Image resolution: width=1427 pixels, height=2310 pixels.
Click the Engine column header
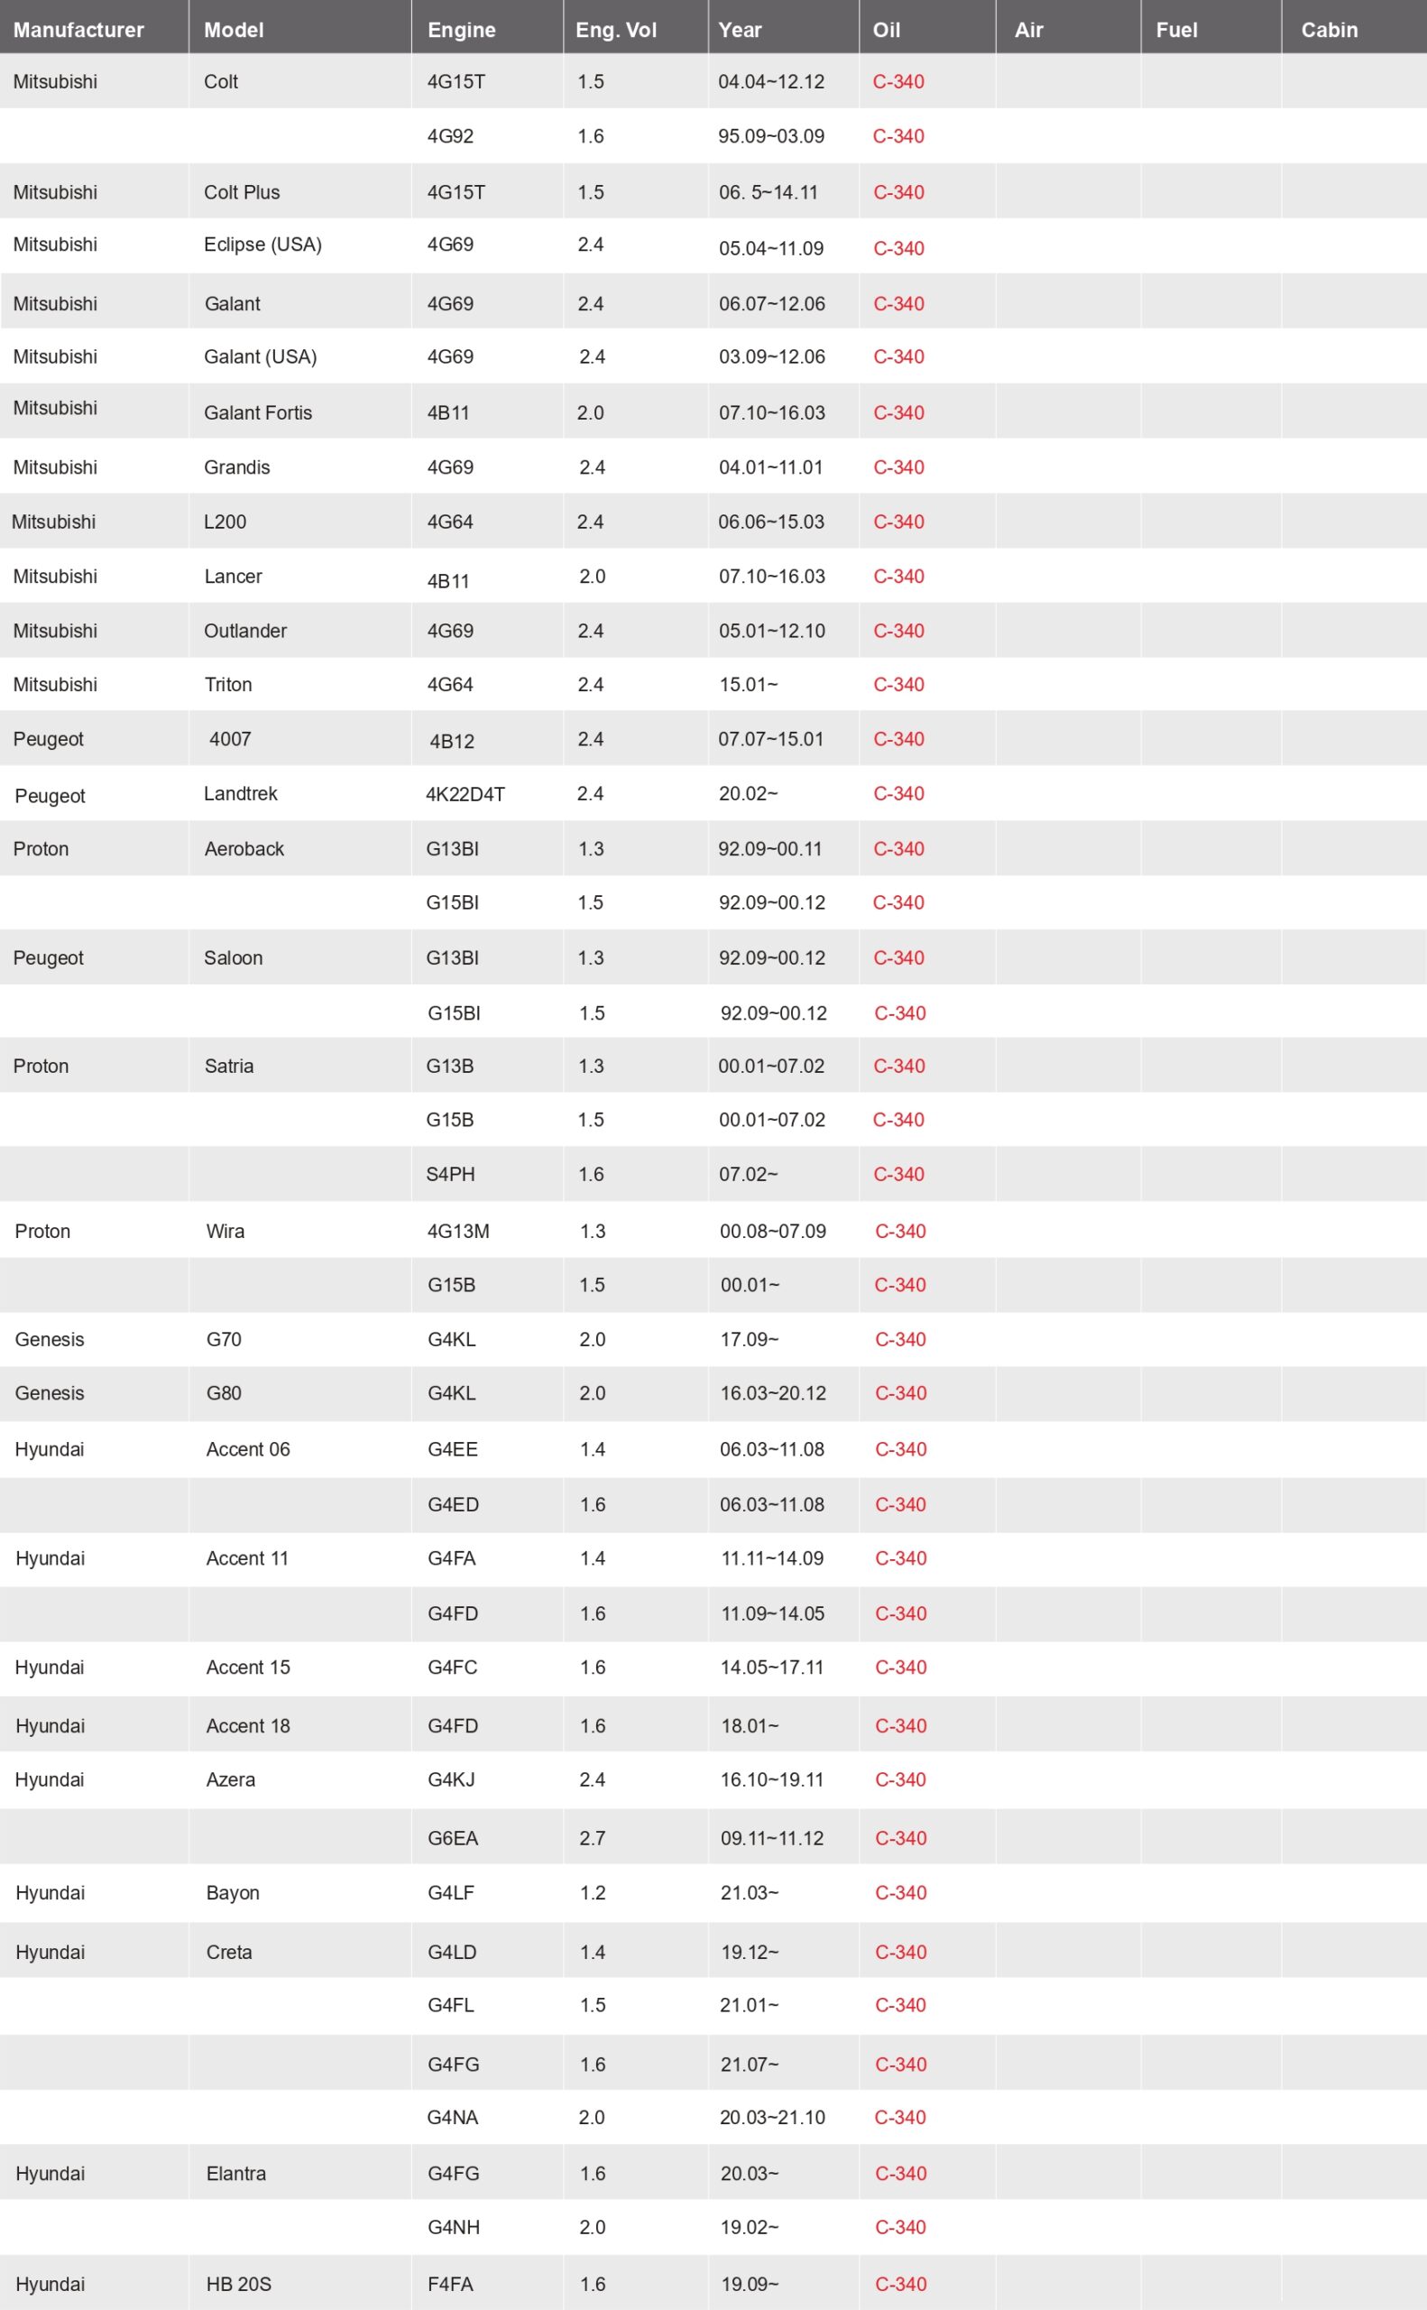pyautogui.click(x=462, y=29)
